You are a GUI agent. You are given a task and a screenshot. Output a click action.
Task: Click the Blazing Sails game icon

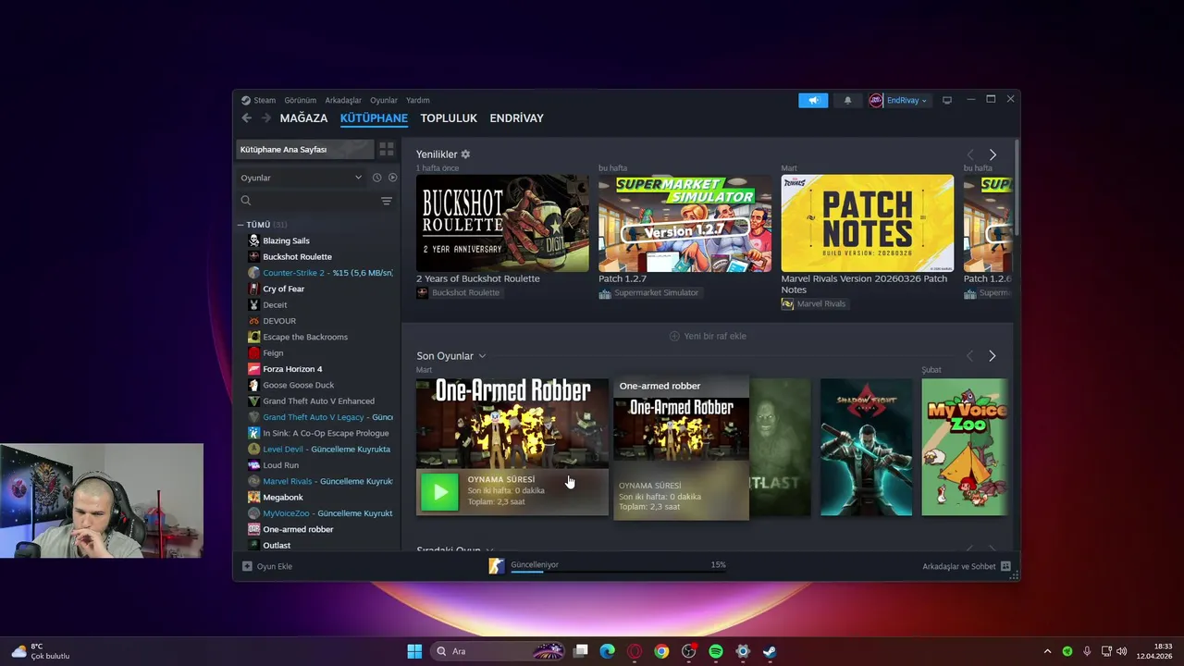click(254, 240)
